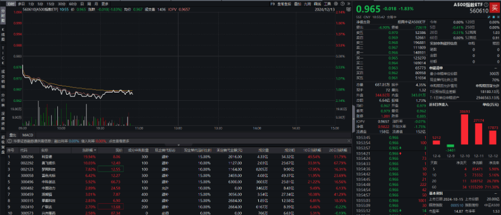Image resolution: width=501 pixels, height=215 pixels.
Task: Select the 日 daily chart period
Action: pyautogui.click(x=82, y=4)
